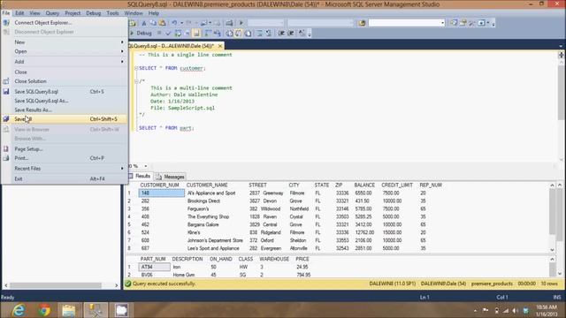This screenshot has height=318, width=566.
Task: Select Results to Grid output mode
Action: (x=238, y=34)
